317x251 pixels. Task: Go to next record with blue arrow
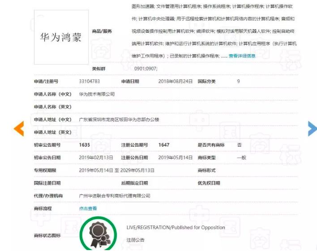click(x=313, y=129)
